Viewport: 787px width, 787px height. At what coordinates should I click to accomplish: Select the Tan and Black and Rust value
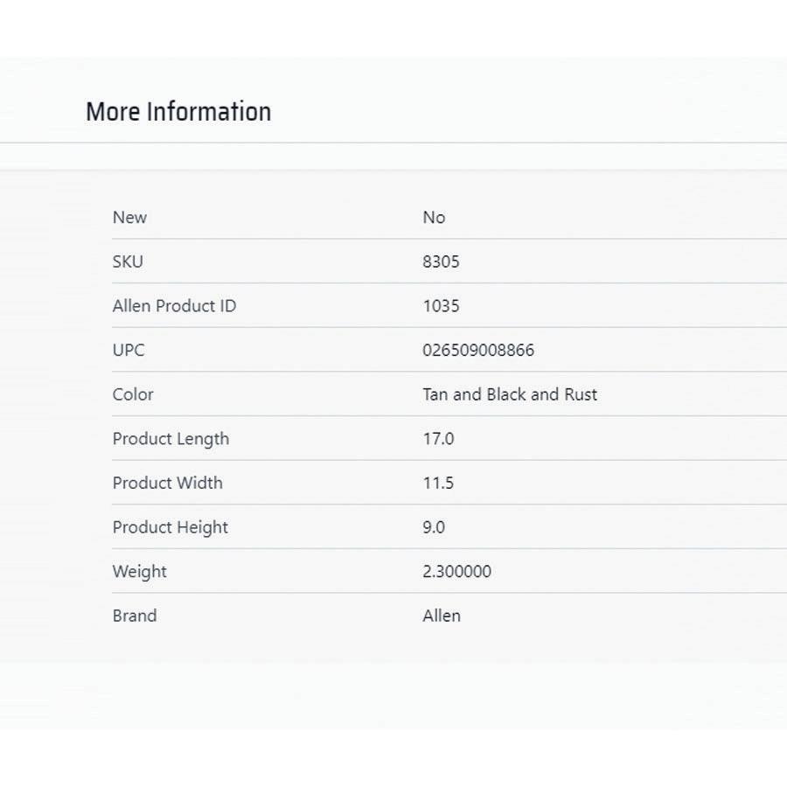pos(510,394)
